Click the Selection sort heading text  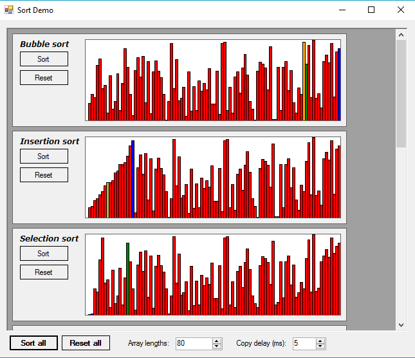click(50, 238)
